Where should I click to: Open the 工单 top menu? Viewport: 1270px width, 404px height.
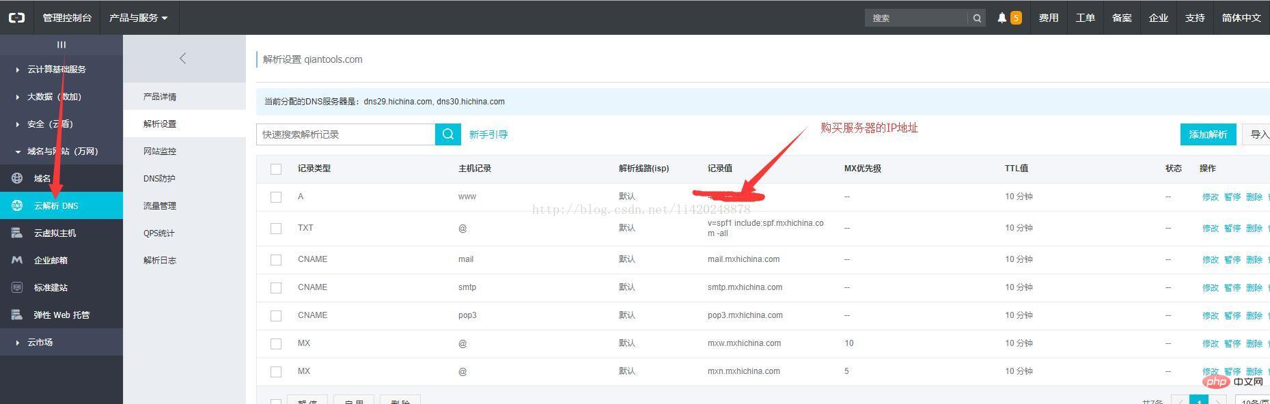[x=1086, y=18]
